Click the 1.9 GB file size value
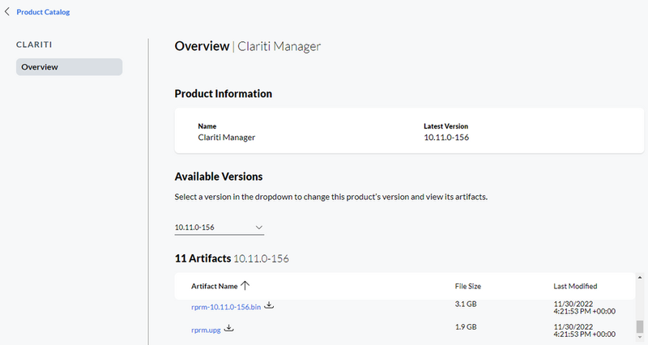The height and width of the screenshot is (345, 648). click(x=466, y=327)
